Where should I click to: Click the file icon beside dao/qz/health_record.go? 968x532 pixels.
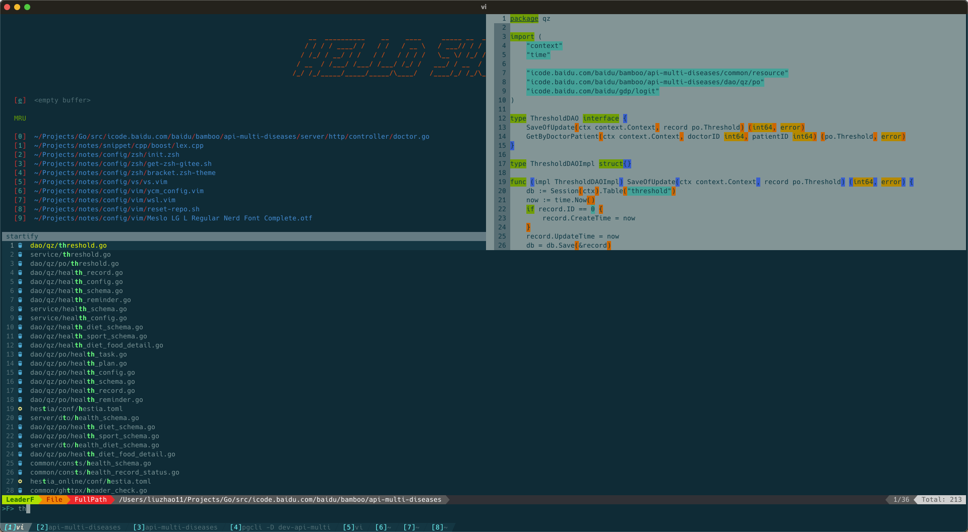[x=20, y=273]
